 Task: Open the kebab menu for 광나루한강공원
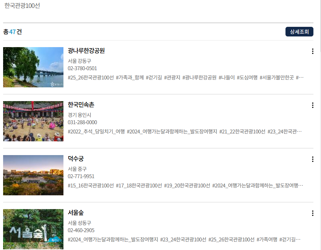[313, 51]
